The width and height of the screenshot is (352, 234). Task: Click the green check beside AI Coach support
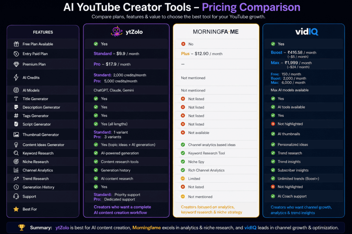(273, 196)
